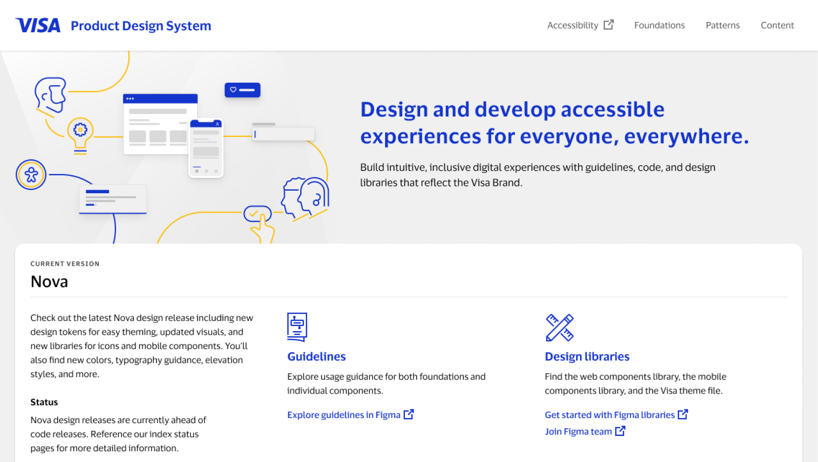Viewport: 818px width, 462px height.
Task: Click external icon after Explore guidelines in Figma
Action: pos(408,414)
